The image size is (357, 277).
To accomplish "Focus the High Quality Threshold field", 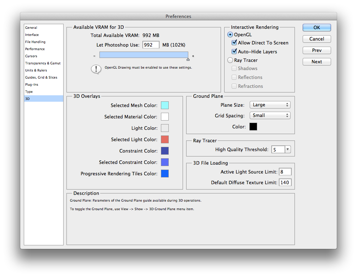I will (278, 149).
